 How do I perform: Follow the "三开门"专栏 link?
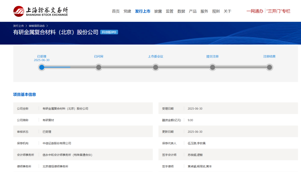coord(278,11)
